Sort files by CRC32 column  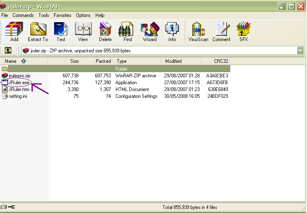click(216, 61)
